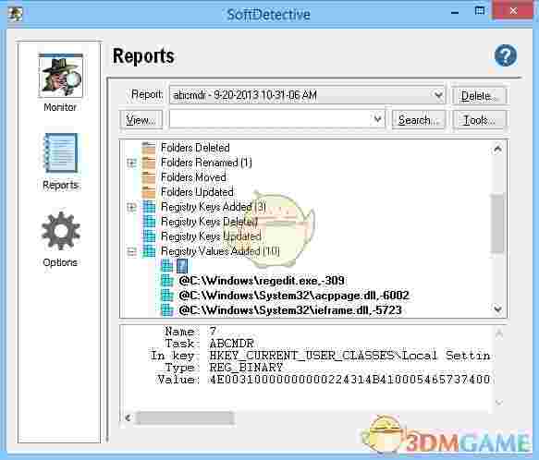
Task: Click the details pane scroll up arrow
Action: pyautogui.click(x=499, y=333)
